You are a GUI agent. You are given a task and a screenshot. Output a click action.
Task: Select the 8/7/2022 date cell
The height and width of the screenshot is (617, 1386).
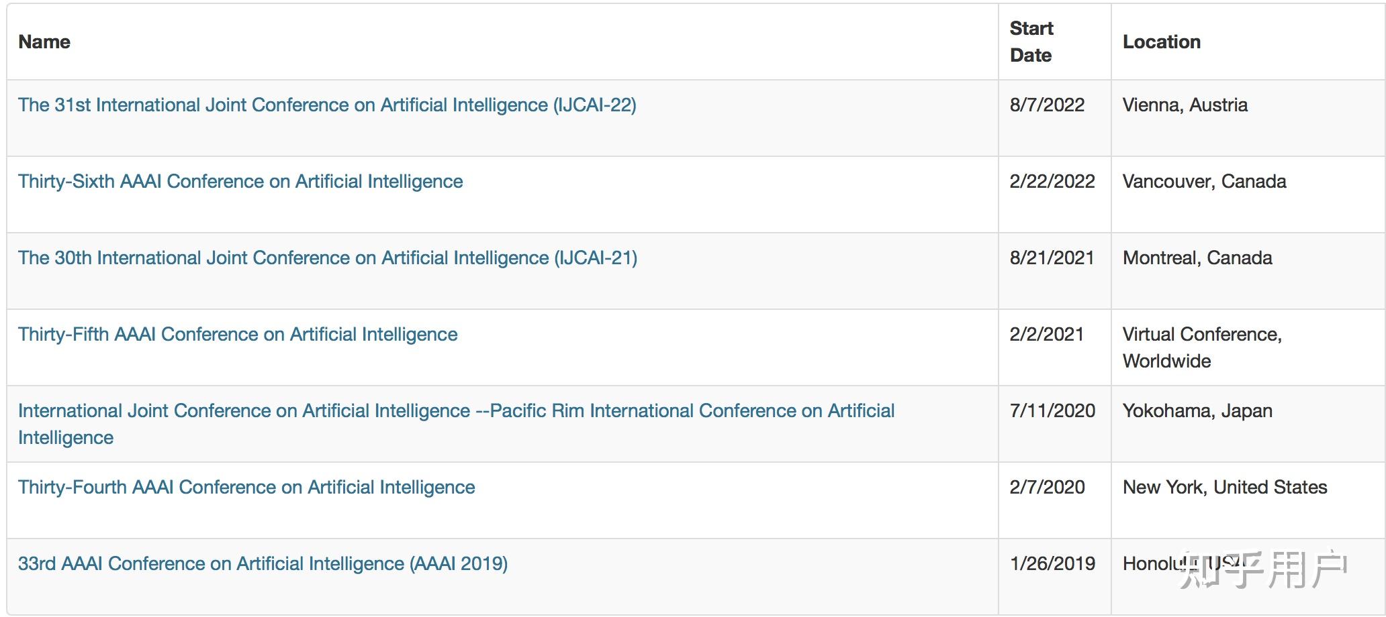(x=1047, y=105)
